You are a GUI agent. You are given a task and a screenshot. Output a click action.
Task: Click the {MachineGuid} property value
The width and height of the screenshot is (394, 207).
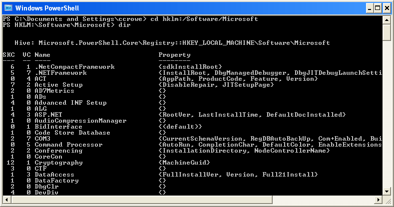(x=184, y=163)
